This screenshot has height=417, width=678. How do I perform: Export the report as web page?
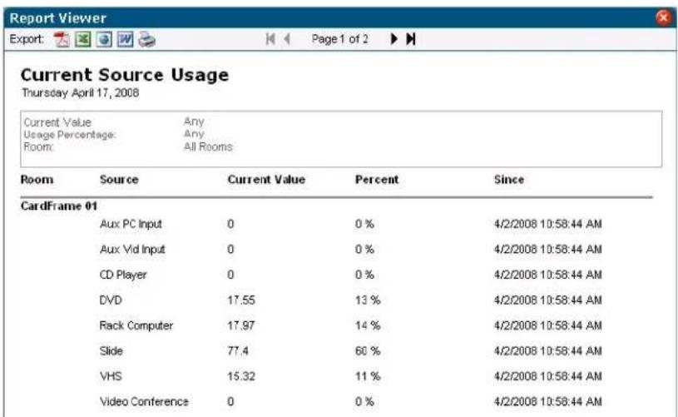pyautogui.click(x=104, y=39)
